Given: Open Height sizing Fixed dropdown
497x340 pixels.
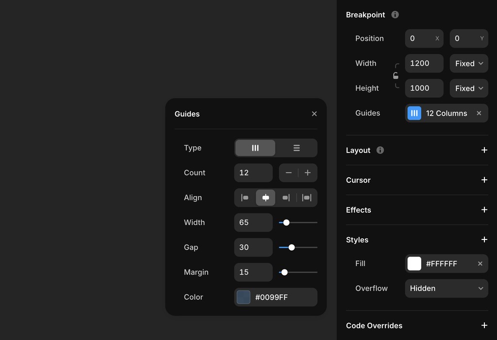Looking at the screenshot, I should [x=469, y=88].
